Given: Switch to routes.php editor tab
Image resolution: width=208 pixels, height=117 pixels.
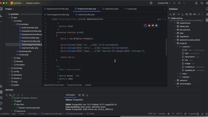Looking at the screenshot, I should click(x=131, y=9).
